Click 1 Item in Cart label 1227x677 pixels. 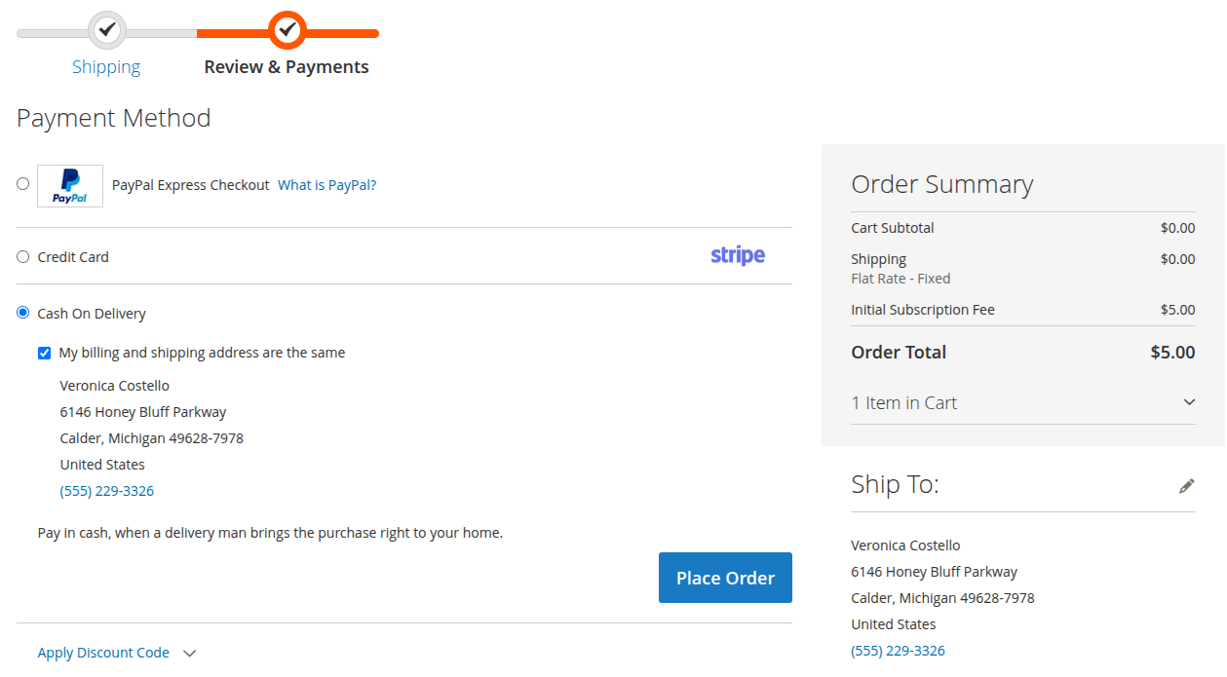[904, 402]
